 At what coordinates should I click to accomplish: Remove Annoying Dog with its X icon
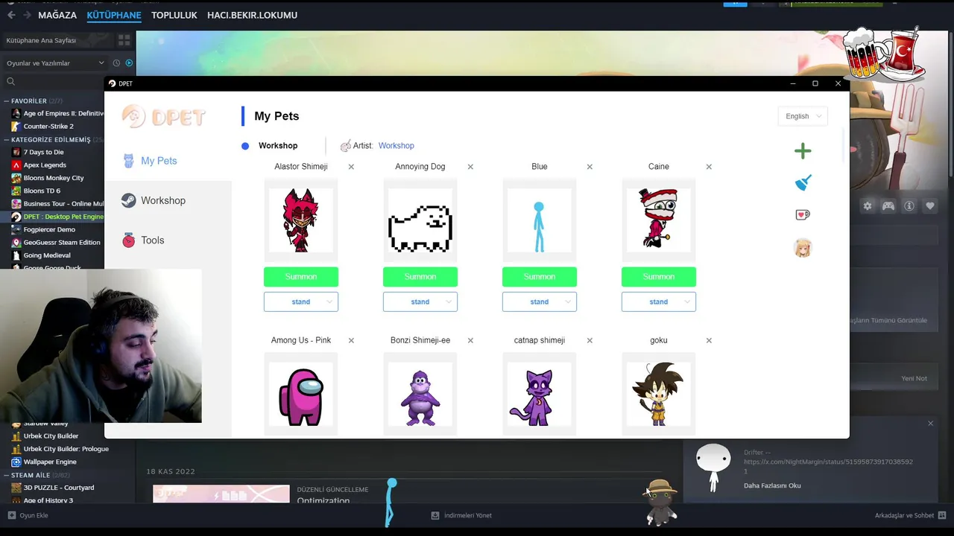[470, 167]
